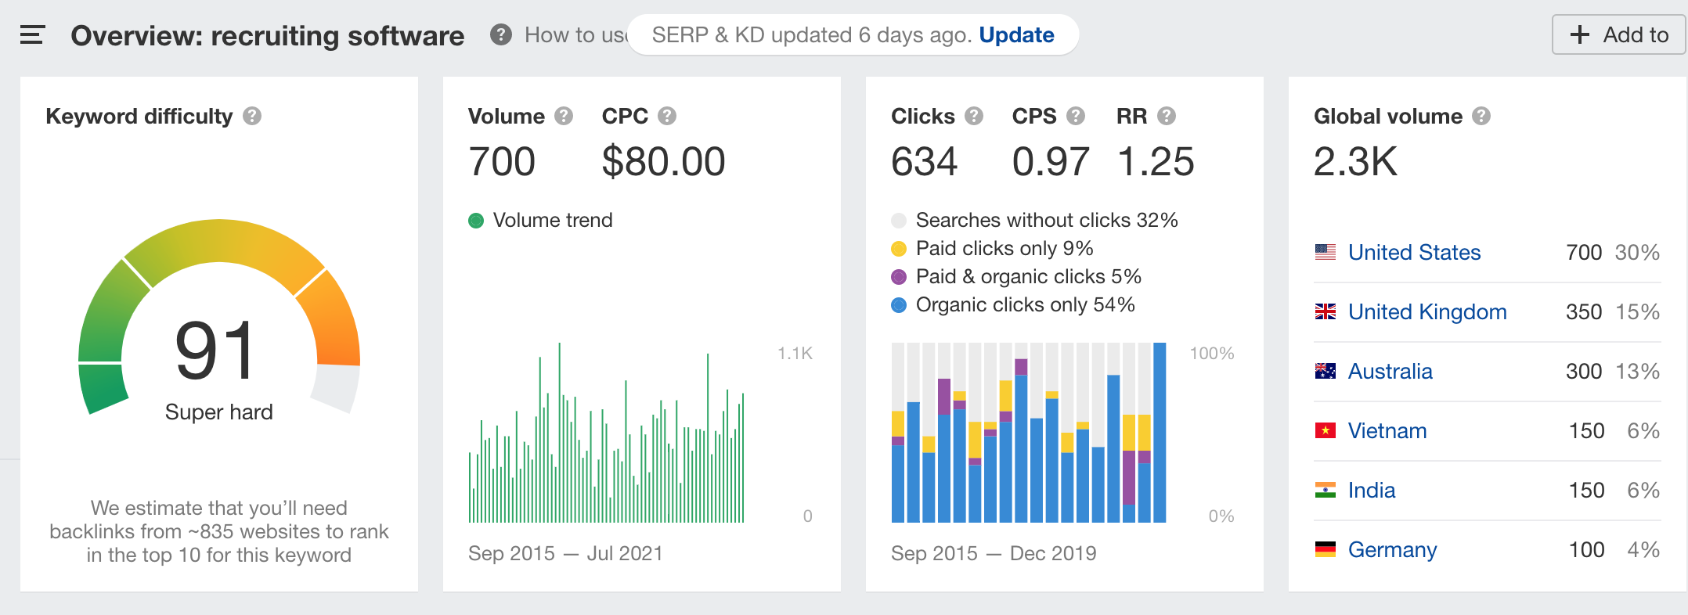Click the Paid clicks only 9% text
The width and height of the screenshot is (1688, 615).
pos(1005,248)
